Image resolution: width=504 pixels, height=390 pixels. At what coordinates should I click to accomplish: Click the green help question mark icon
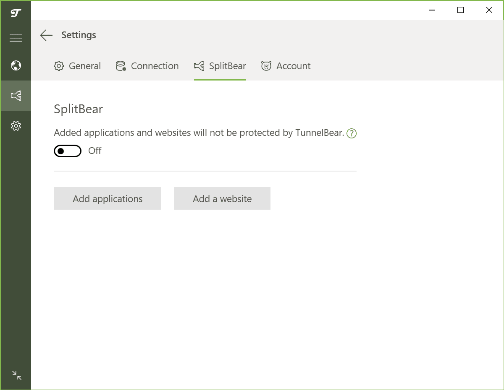click(x=352, y=134)
